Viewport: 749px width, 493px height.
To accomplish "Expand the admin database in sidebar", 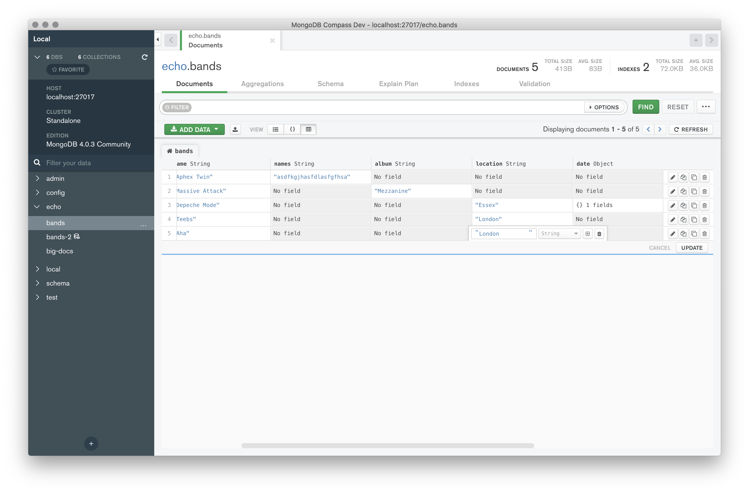I will point(38,179).
